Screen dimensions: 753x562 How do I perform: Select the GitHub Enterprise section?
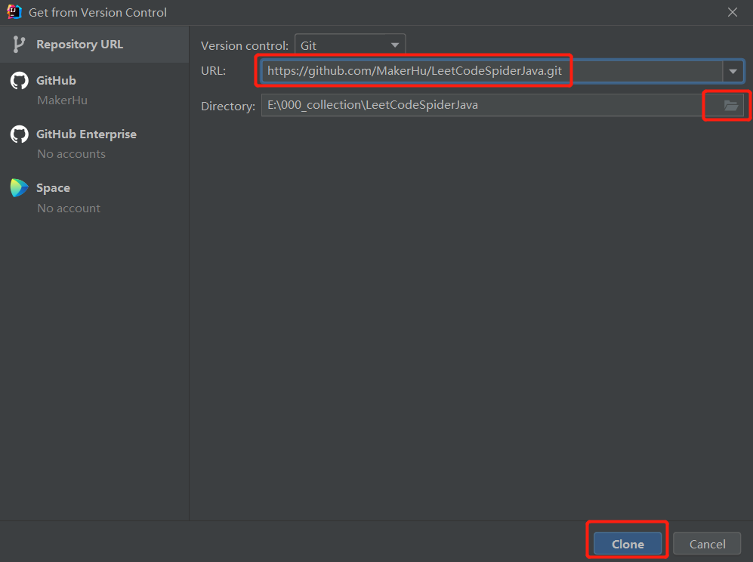coord(94,144)
